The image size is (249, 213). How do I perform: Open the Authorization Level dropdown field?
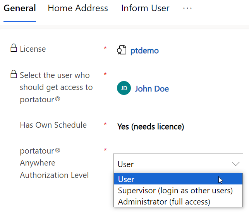178,163
